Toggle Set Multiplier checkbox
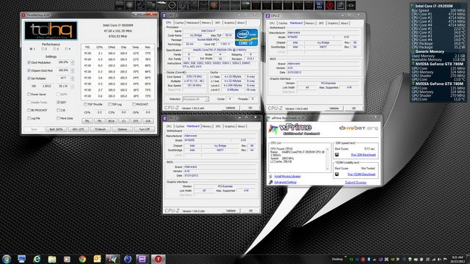 coord(29,78)
